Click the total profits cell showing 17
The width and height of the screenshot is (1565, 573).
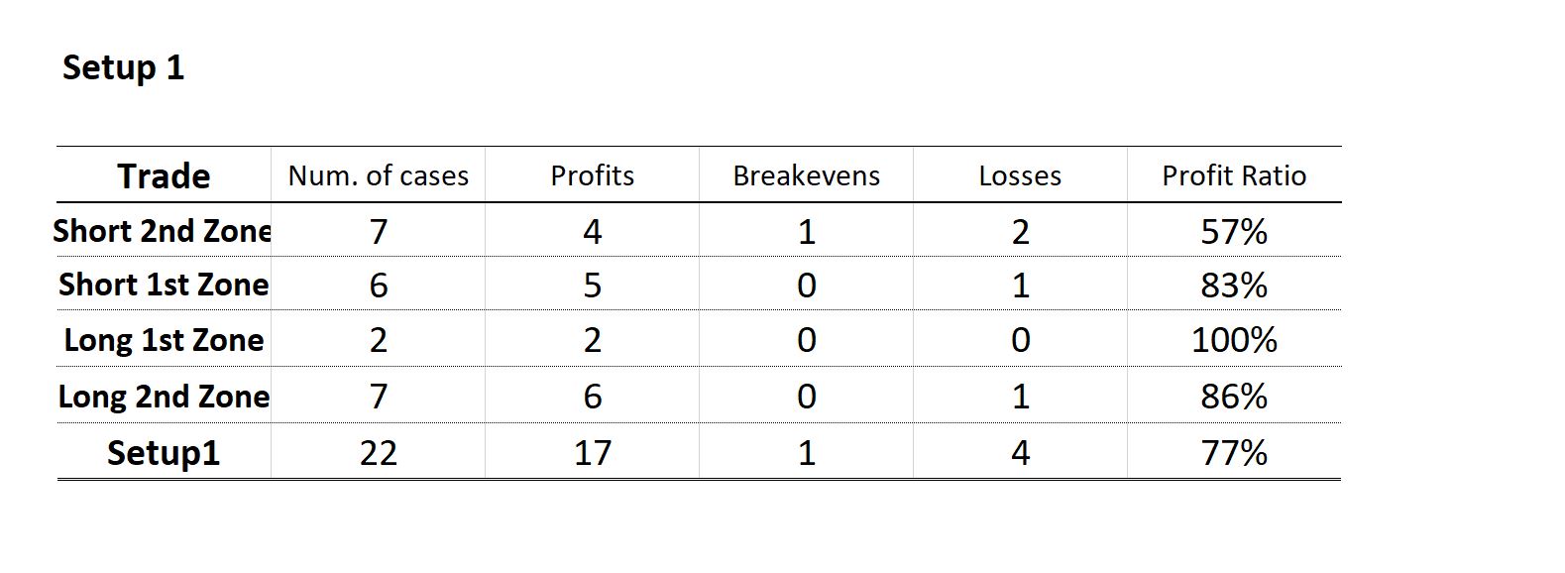[592, 452]
